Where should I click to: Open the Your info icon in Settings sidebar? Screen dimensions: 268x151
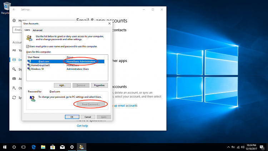click(x=14, y=50)
